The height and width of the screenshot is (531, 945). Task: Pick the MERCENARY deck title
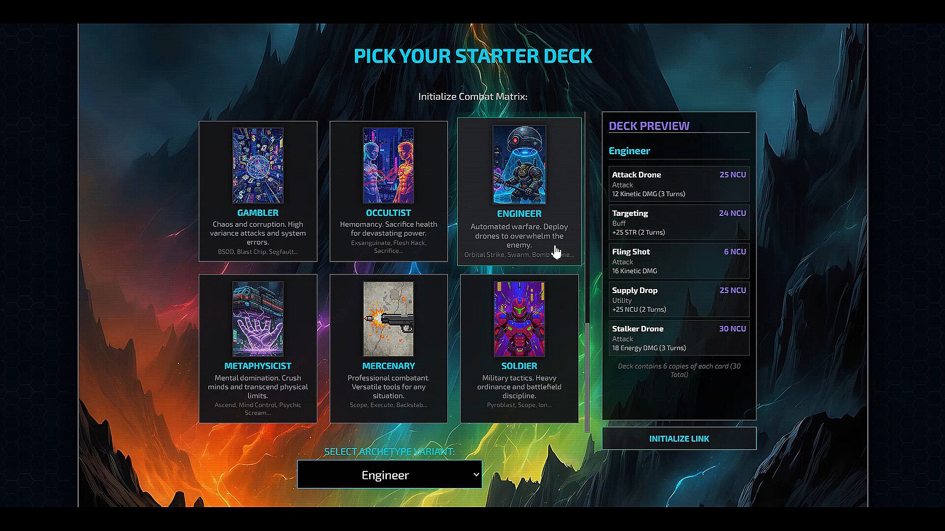[388, 366]
